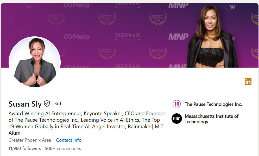Click the BIGDATA & AI Toronto banner logo
259x156 pixels.
[127, 37]
